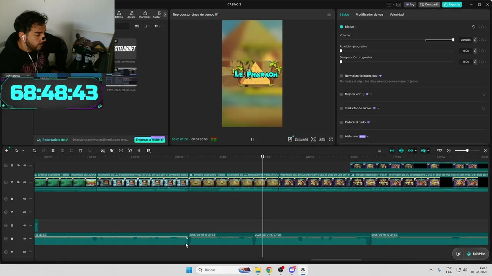Collapse the Básico section arrow
This screenshot has height=276, width=492.
(356, 27)
